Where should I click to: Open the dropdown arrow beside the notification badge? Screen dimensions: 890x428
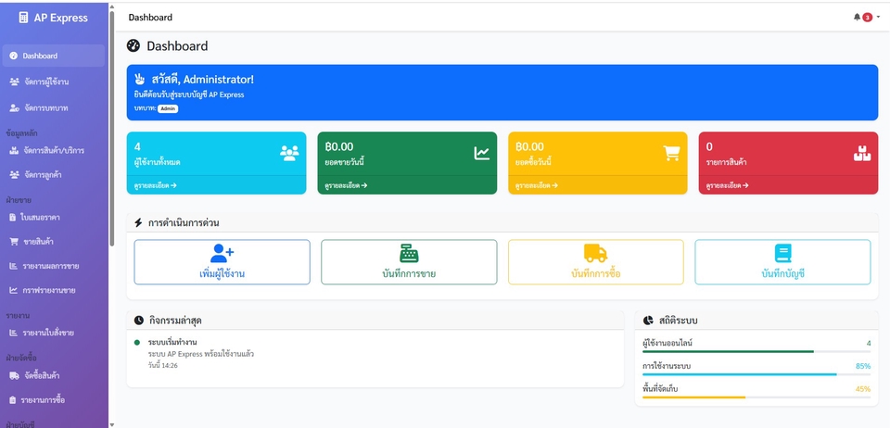878,18
